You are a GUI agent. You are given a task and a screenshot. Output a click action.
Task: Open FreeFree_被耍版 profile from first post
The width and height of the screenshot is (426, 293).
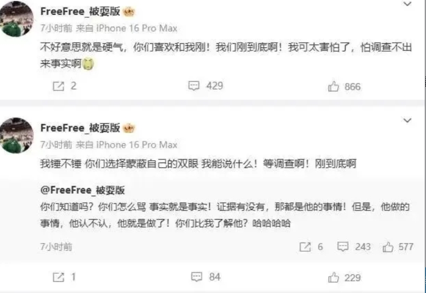click(80, 11)
